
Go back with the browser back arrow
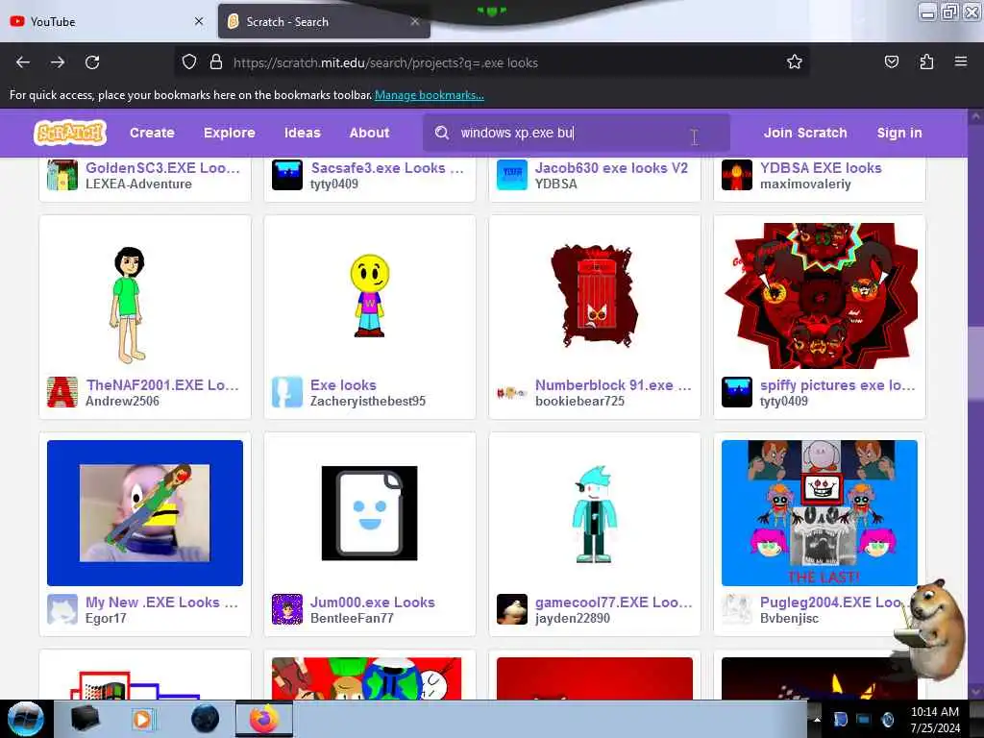23,62
